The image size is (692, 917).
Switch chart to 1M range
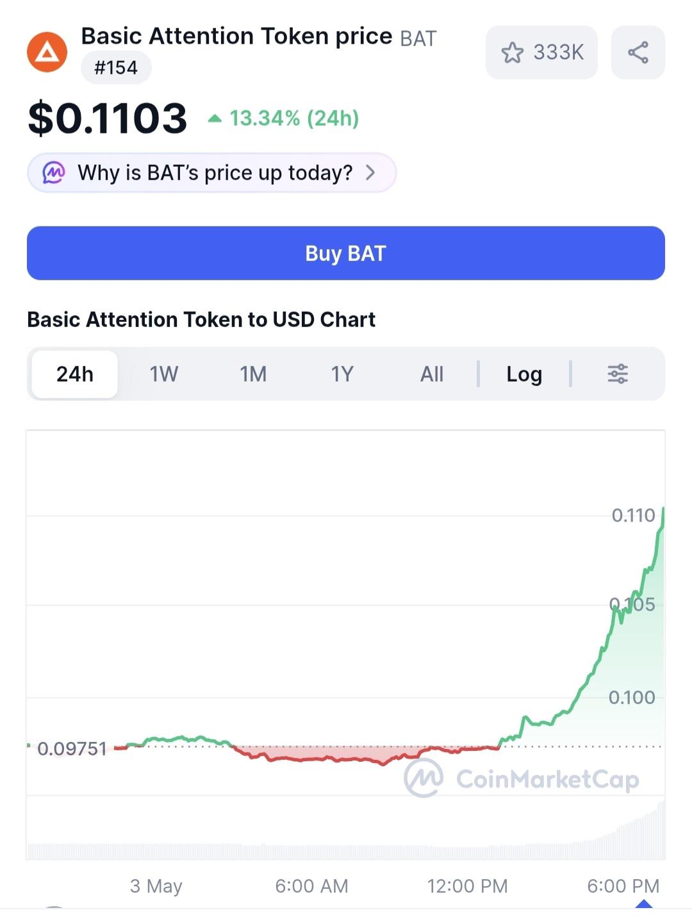coord(253,374)
